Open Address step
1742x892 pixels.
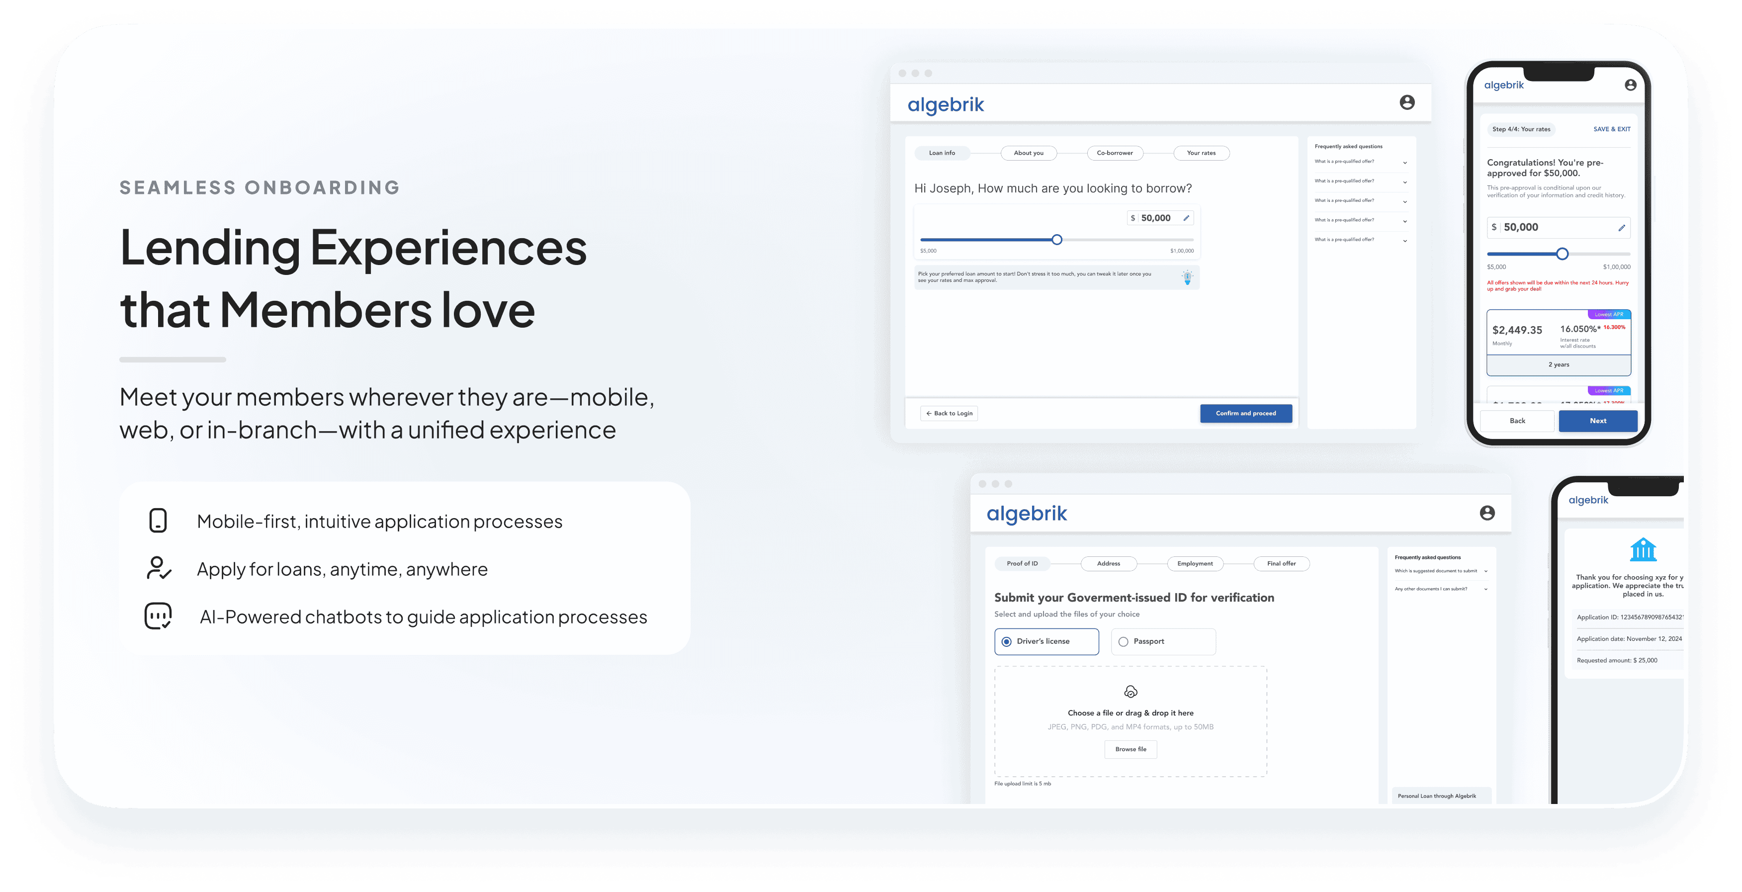coord(1108,563)
